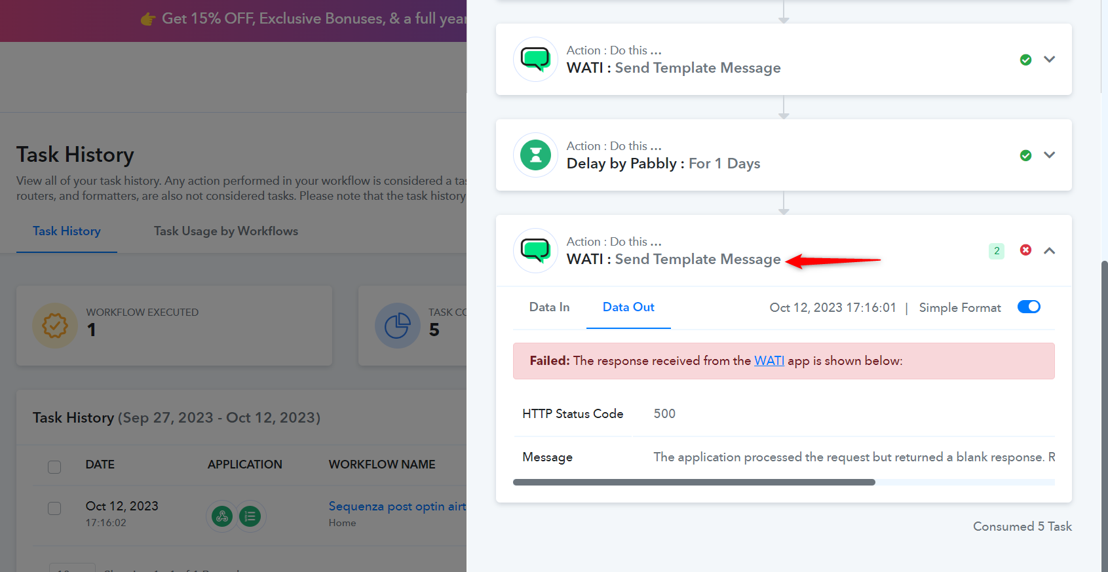Click the WATI app icon of the failed step

(535, 251)
